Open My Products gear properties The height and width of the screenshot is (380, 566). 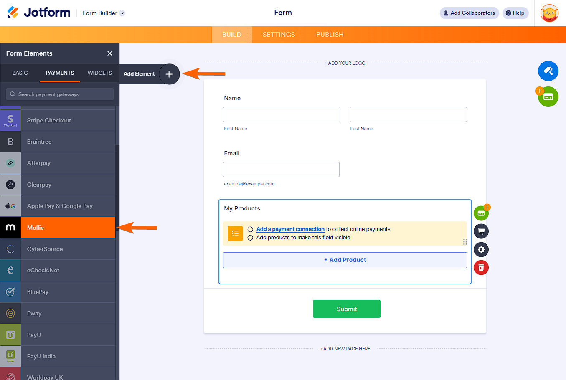[481, 250]
